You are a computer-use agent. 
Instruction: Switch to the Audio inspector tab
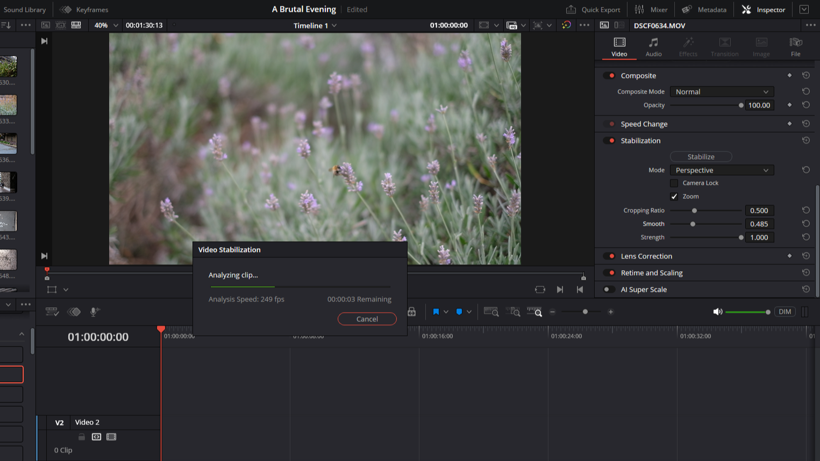point(654,47)
